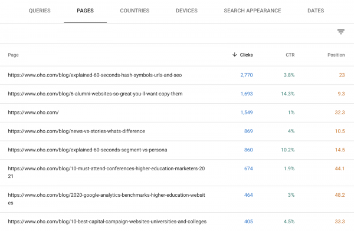Screen dimensions: 354x231
Task: Click the Page column header
Action: tap(14, 55)
